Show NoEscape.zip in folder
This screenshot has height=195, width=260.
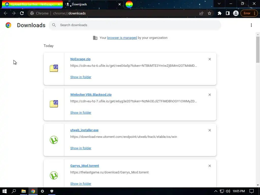click(x=81, y=77)
